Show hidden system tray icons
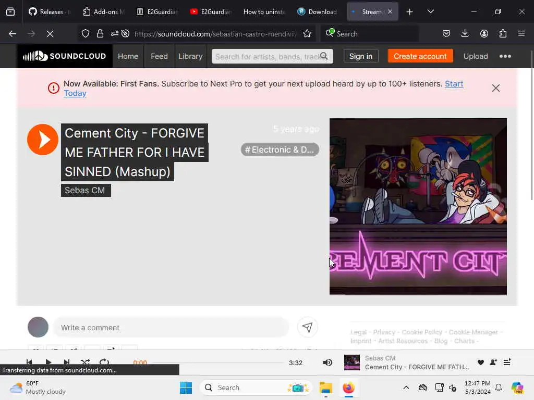The width and height of the screenshot is (534, 400). 406,387
